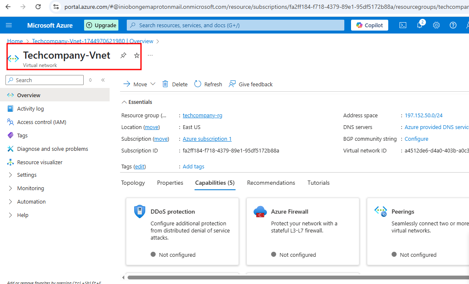469x284 pixels.
Task: Click the Tags icon in the sidebar
Action: [10, 135]
